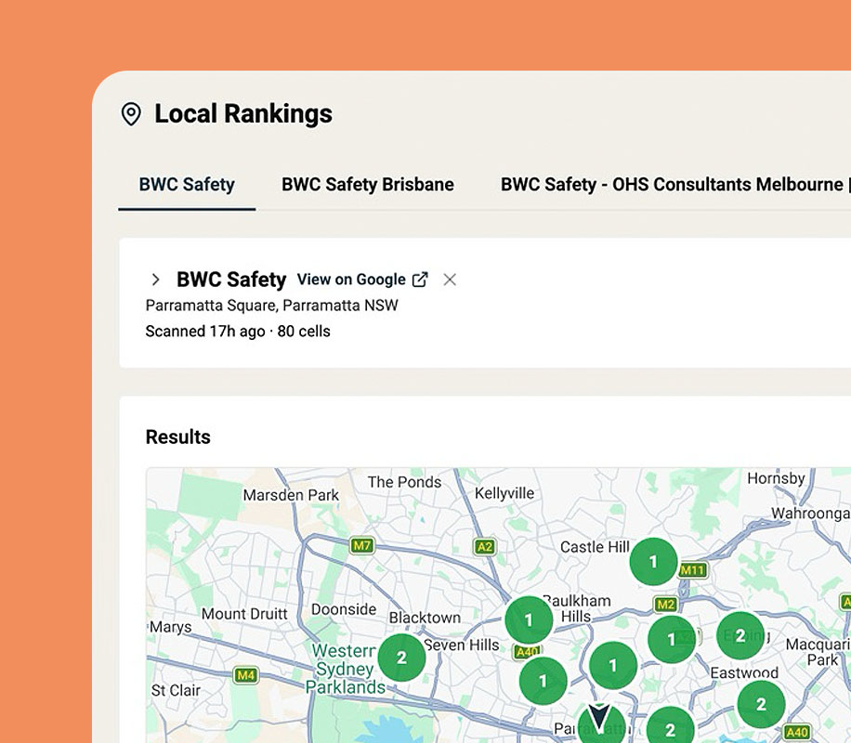Click the Wahroonga map label
The image size is (851, 743).
811,514
